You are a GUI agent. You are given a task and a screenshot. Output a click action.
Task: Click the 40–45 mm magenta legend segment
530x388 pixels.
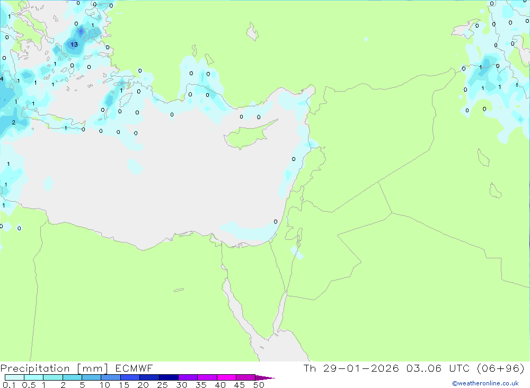[226, 377]
